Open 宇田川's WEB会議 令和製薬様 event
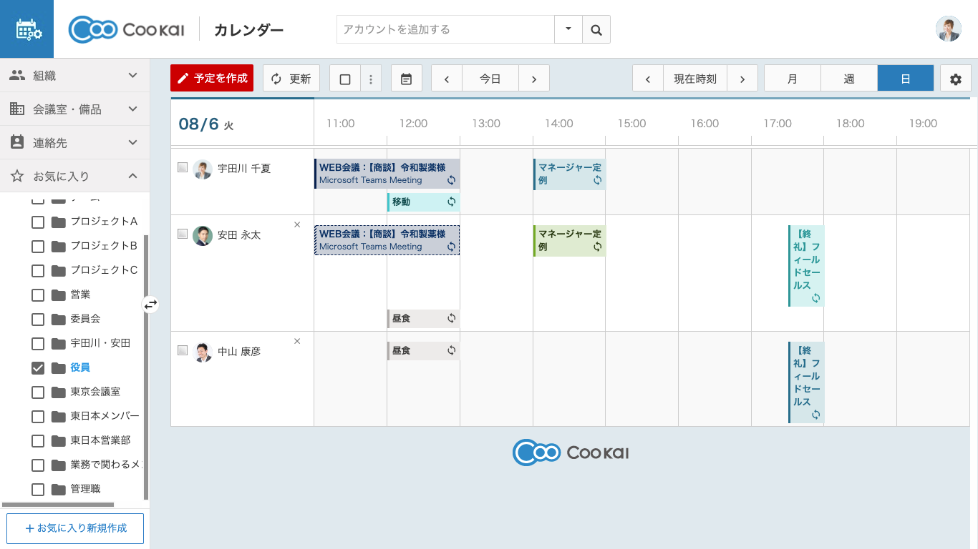This screenshot has height=549, width=978. (387, 174)
